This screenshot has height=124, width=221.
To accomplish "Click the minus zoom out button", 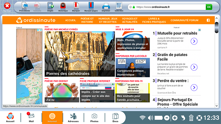I will 167,118.
